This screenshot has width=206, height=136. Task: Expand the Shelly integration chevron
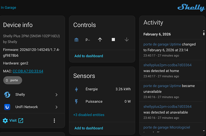click(x=56, y=95)
